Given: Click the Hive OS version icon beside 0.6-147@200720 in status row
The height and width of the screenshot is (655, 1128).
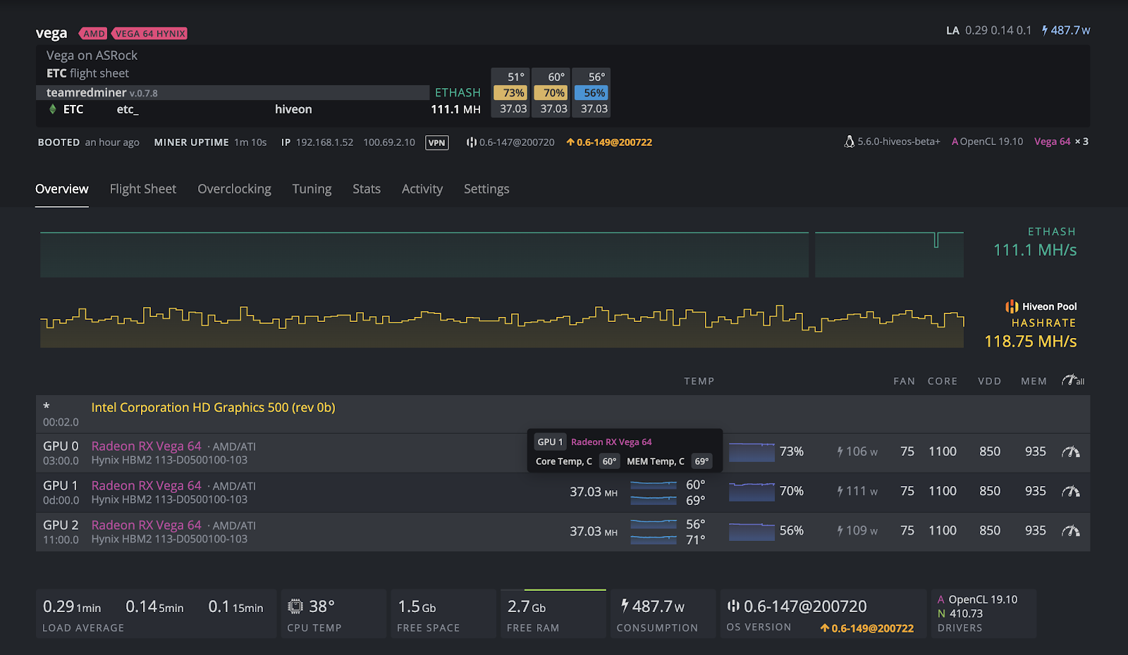Looking at the screenshot, I should coord(471,142).
